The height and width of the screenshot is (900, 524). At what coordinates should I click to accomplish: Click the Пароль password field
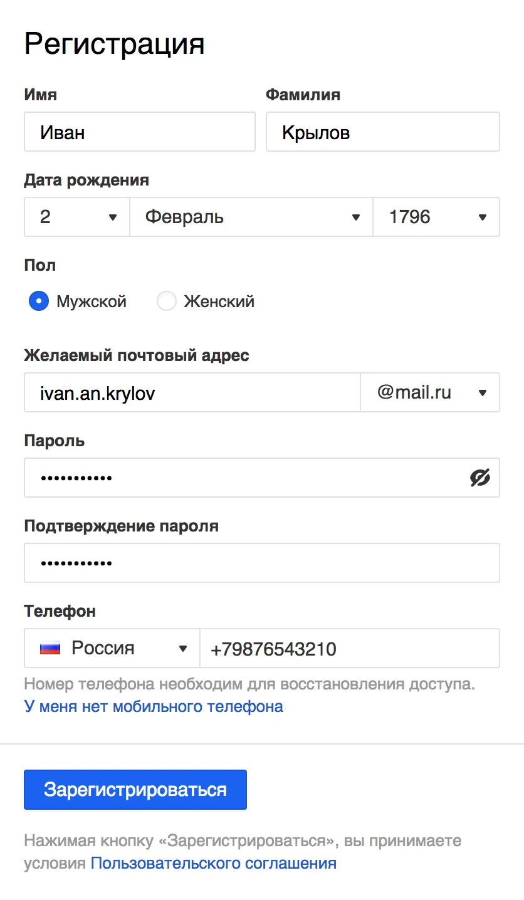click(x=262, y=478)
